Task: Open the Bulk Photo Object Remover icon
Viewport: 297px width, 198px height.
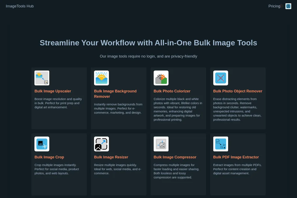Action: coord(221,78)
